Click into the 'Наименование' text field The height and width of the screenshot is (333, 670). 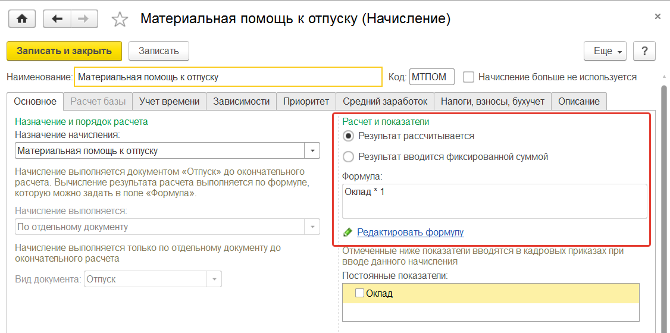228,77
